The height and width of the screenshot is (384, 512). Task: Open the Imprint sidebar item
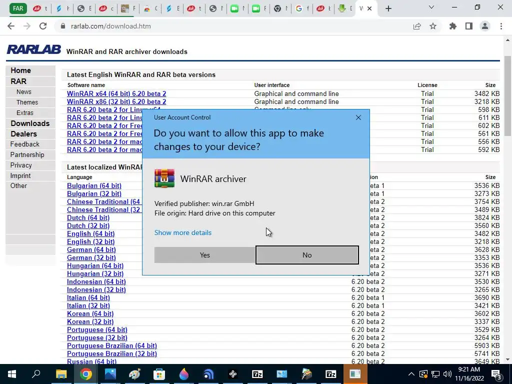[x=20, y=175]
